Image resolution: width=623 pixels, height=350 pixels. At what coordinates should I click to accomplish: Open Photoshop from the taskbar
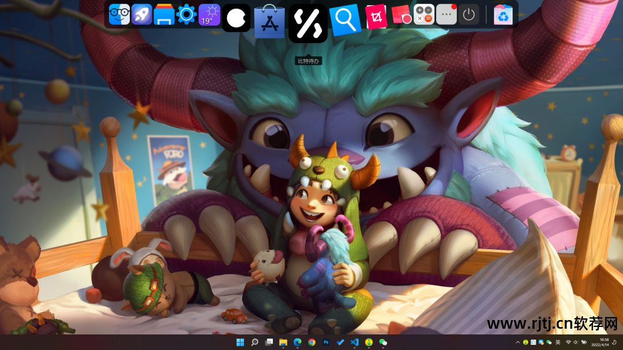326,342
